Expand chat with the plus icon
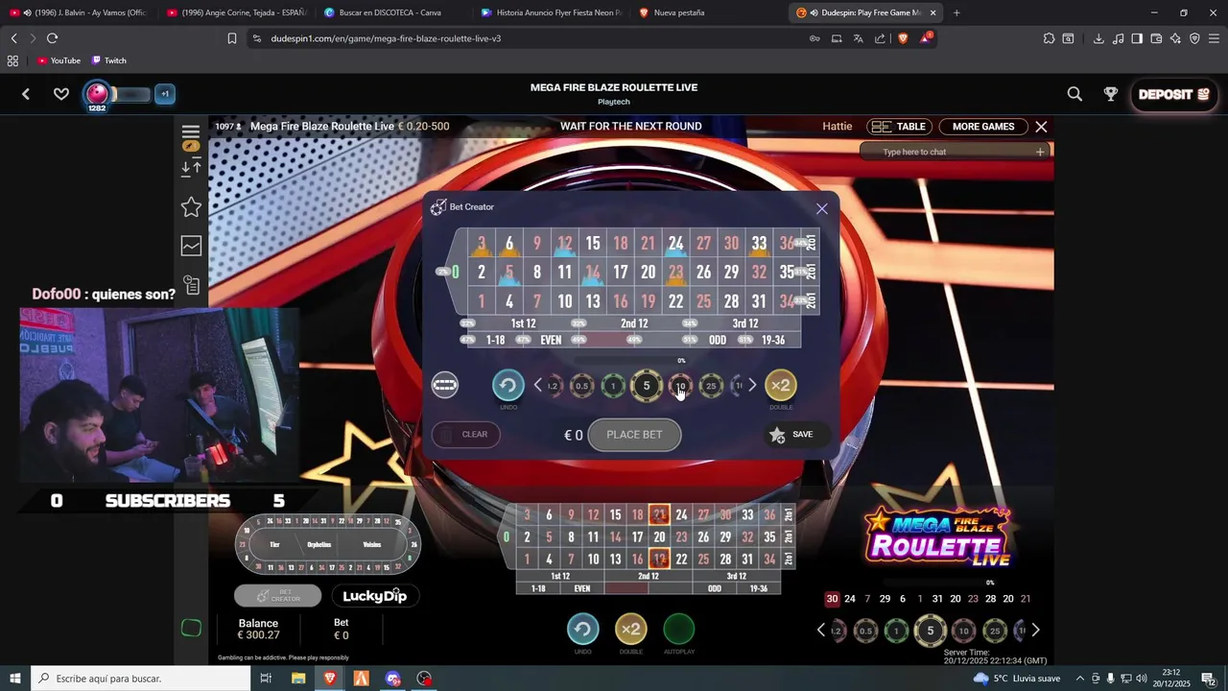The image size is (1228, 691). [1040, 152]
